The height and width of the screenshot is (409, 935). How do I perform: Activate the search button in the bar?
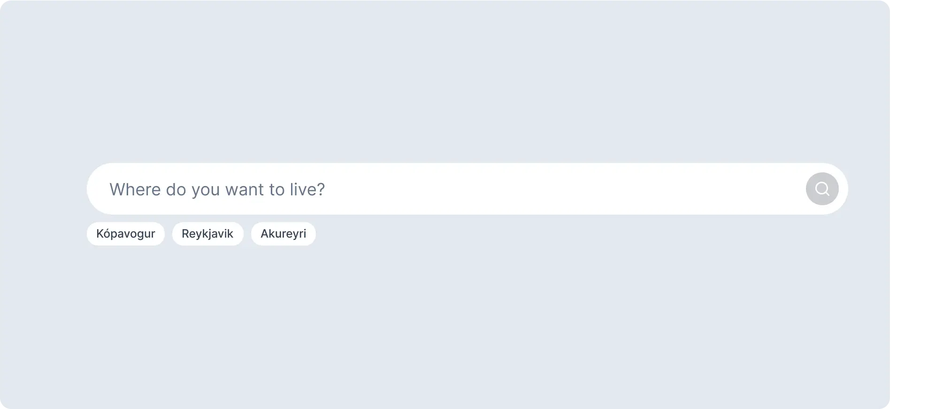tap(822, 189)
